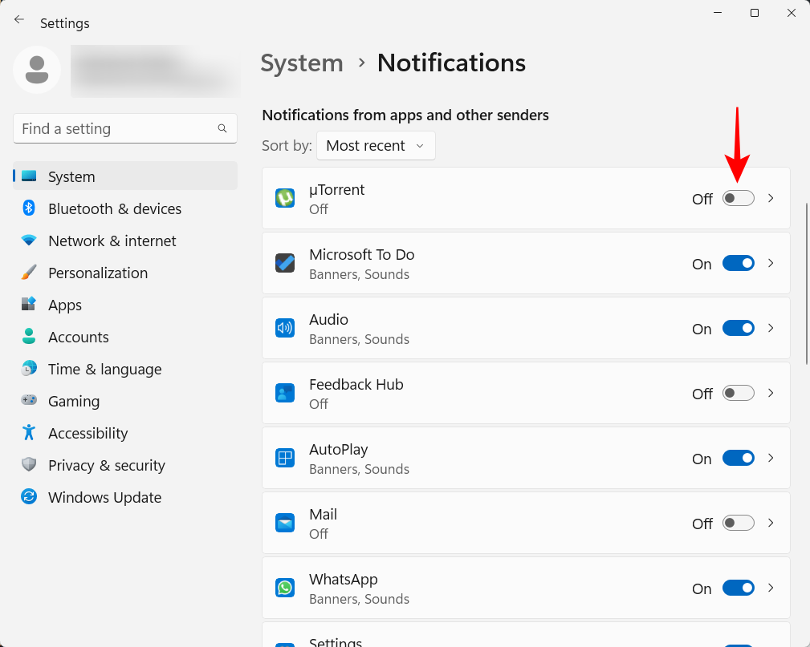Open Windows Update via its sidebar icon

(x=29, y=497)
